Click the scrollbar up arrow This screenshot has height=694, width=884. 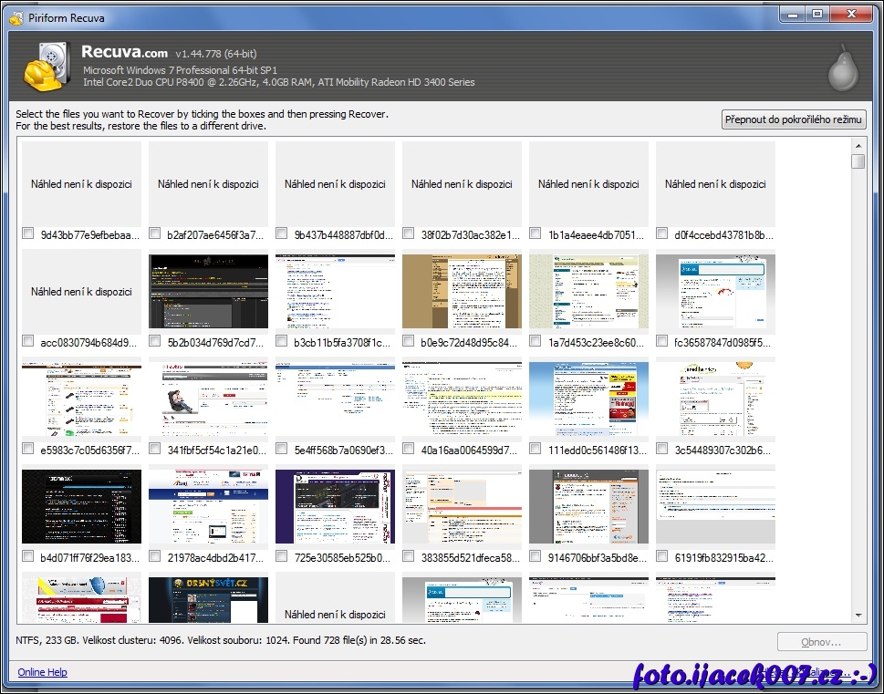click(858, 145)
